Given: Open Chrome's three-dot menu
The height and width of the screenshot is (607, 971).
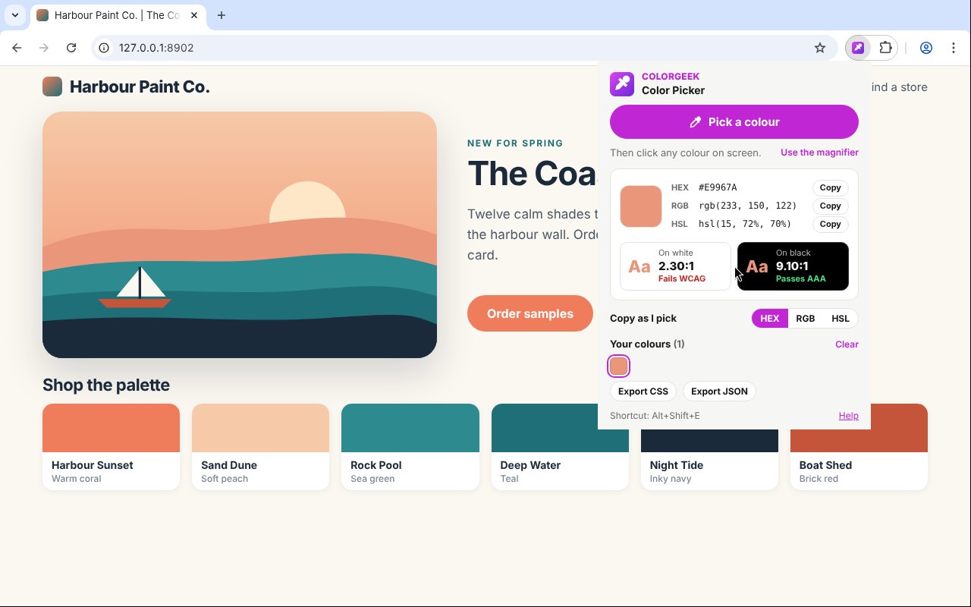Looking at the screenshot, I should click(954, 48).
